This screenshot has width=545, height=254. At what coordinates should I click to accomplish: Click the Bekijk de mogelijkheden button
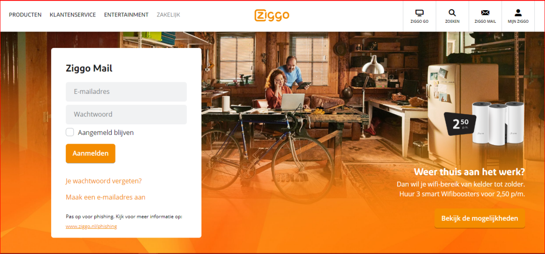click(480, 219)
